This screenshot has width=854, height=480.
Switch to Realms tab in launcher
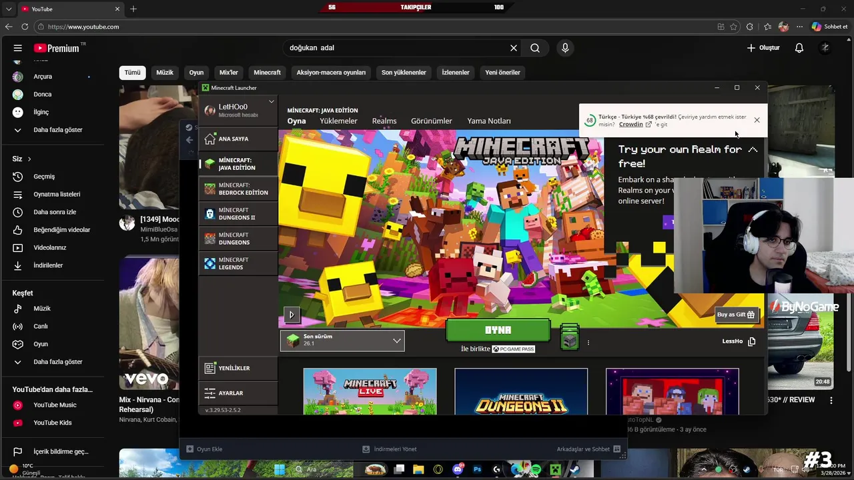coord(384,121)
